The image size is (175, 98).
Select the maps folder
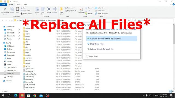tap(27, 53)
